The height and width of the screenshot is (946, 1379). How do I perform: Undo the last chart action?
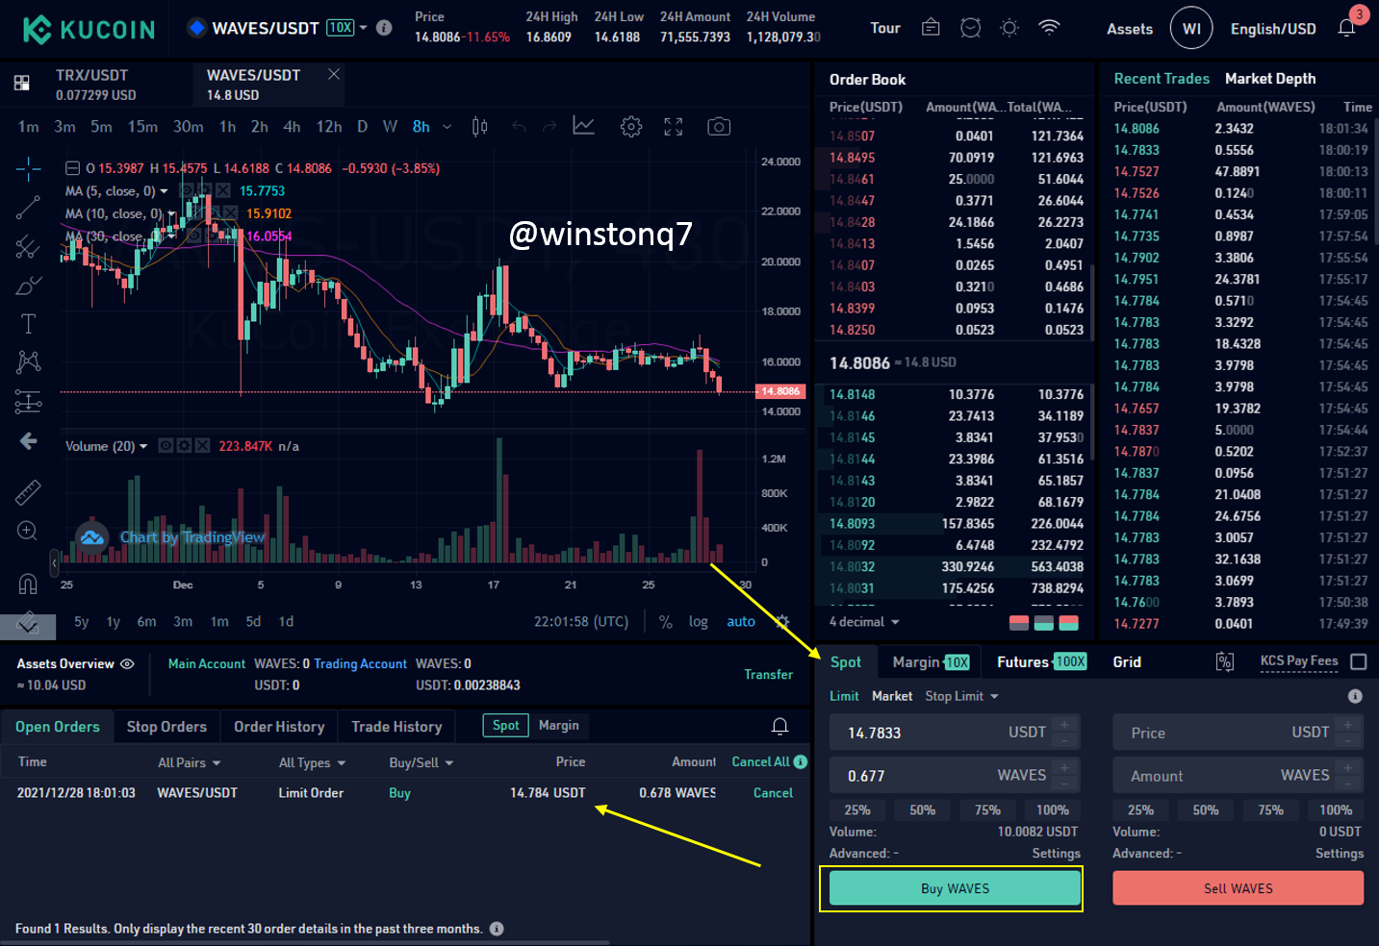coord(520,127)
